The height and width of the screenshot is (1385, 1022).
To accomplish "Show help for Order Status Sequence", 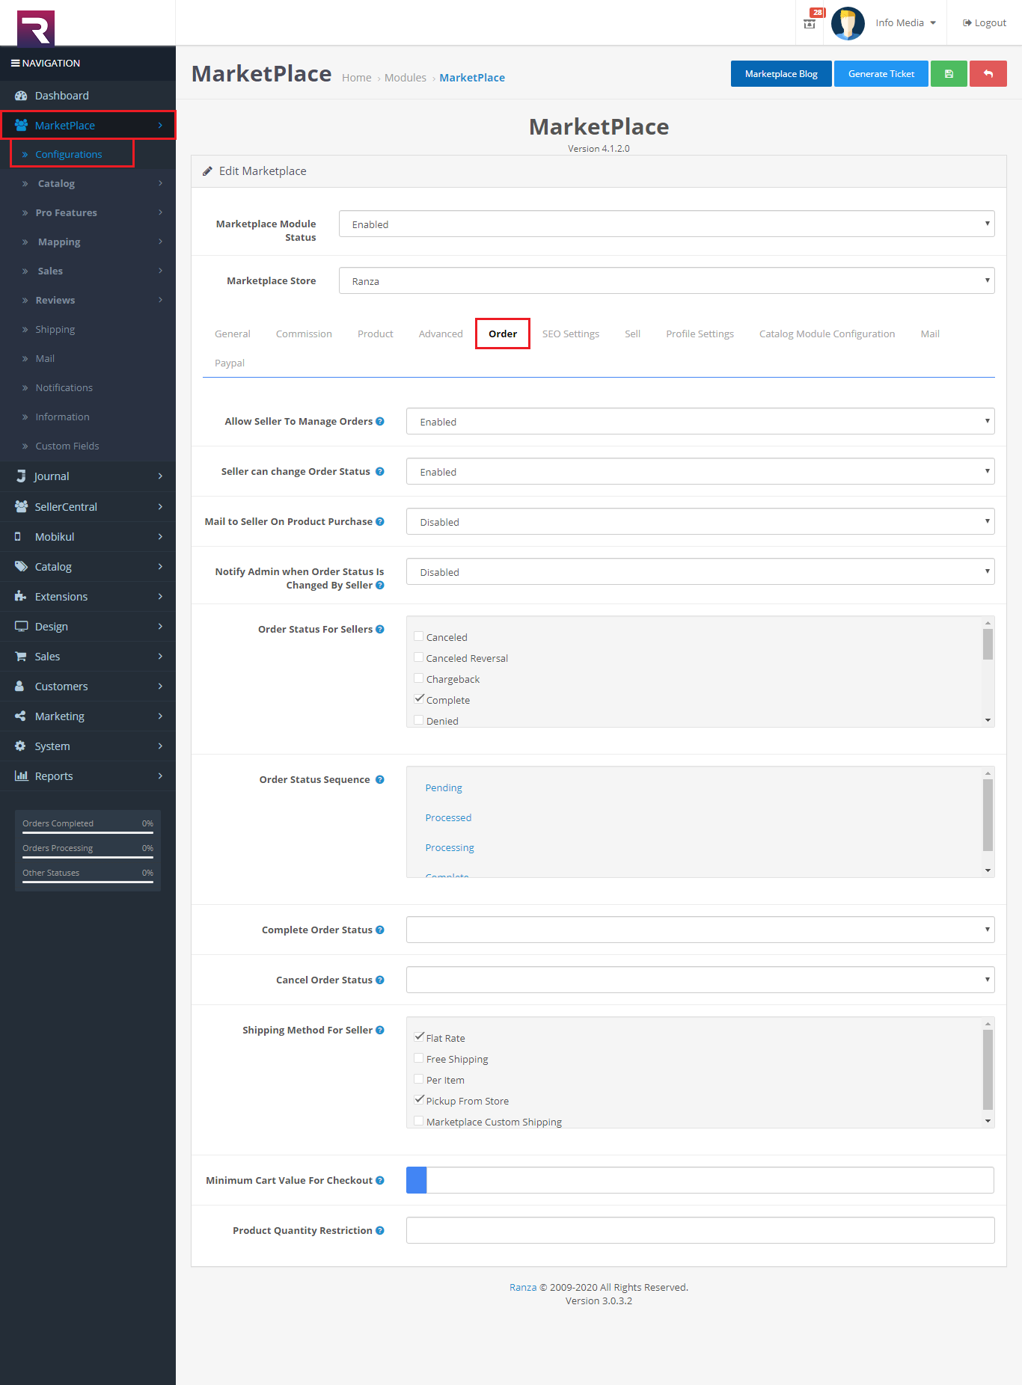I will [380, 779].
